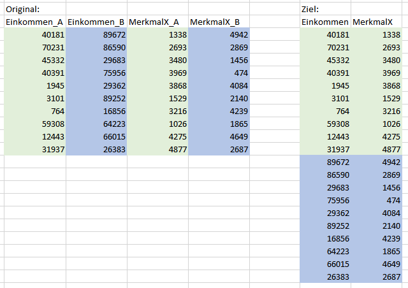The height and width of the screenshot is (288, 408).
Task: Click 26383 in Ziel's Einkommen column
Action: pos(325,277)
